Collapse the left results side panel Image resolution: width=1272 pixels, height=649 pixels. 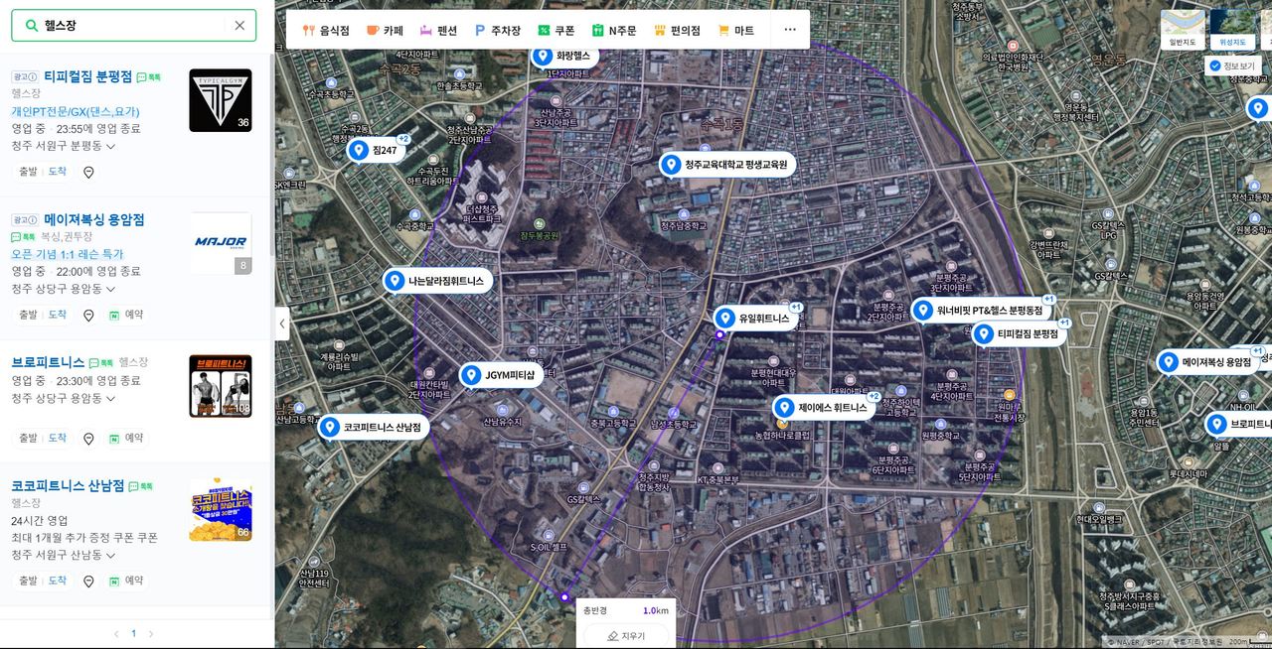(x=282, y=324)
